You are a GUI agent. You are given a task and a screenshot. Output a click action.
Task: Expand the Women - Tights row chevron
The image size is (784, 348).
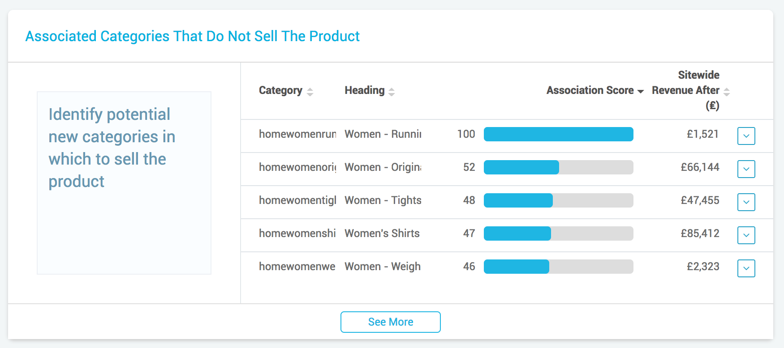(x=746, y=202)
